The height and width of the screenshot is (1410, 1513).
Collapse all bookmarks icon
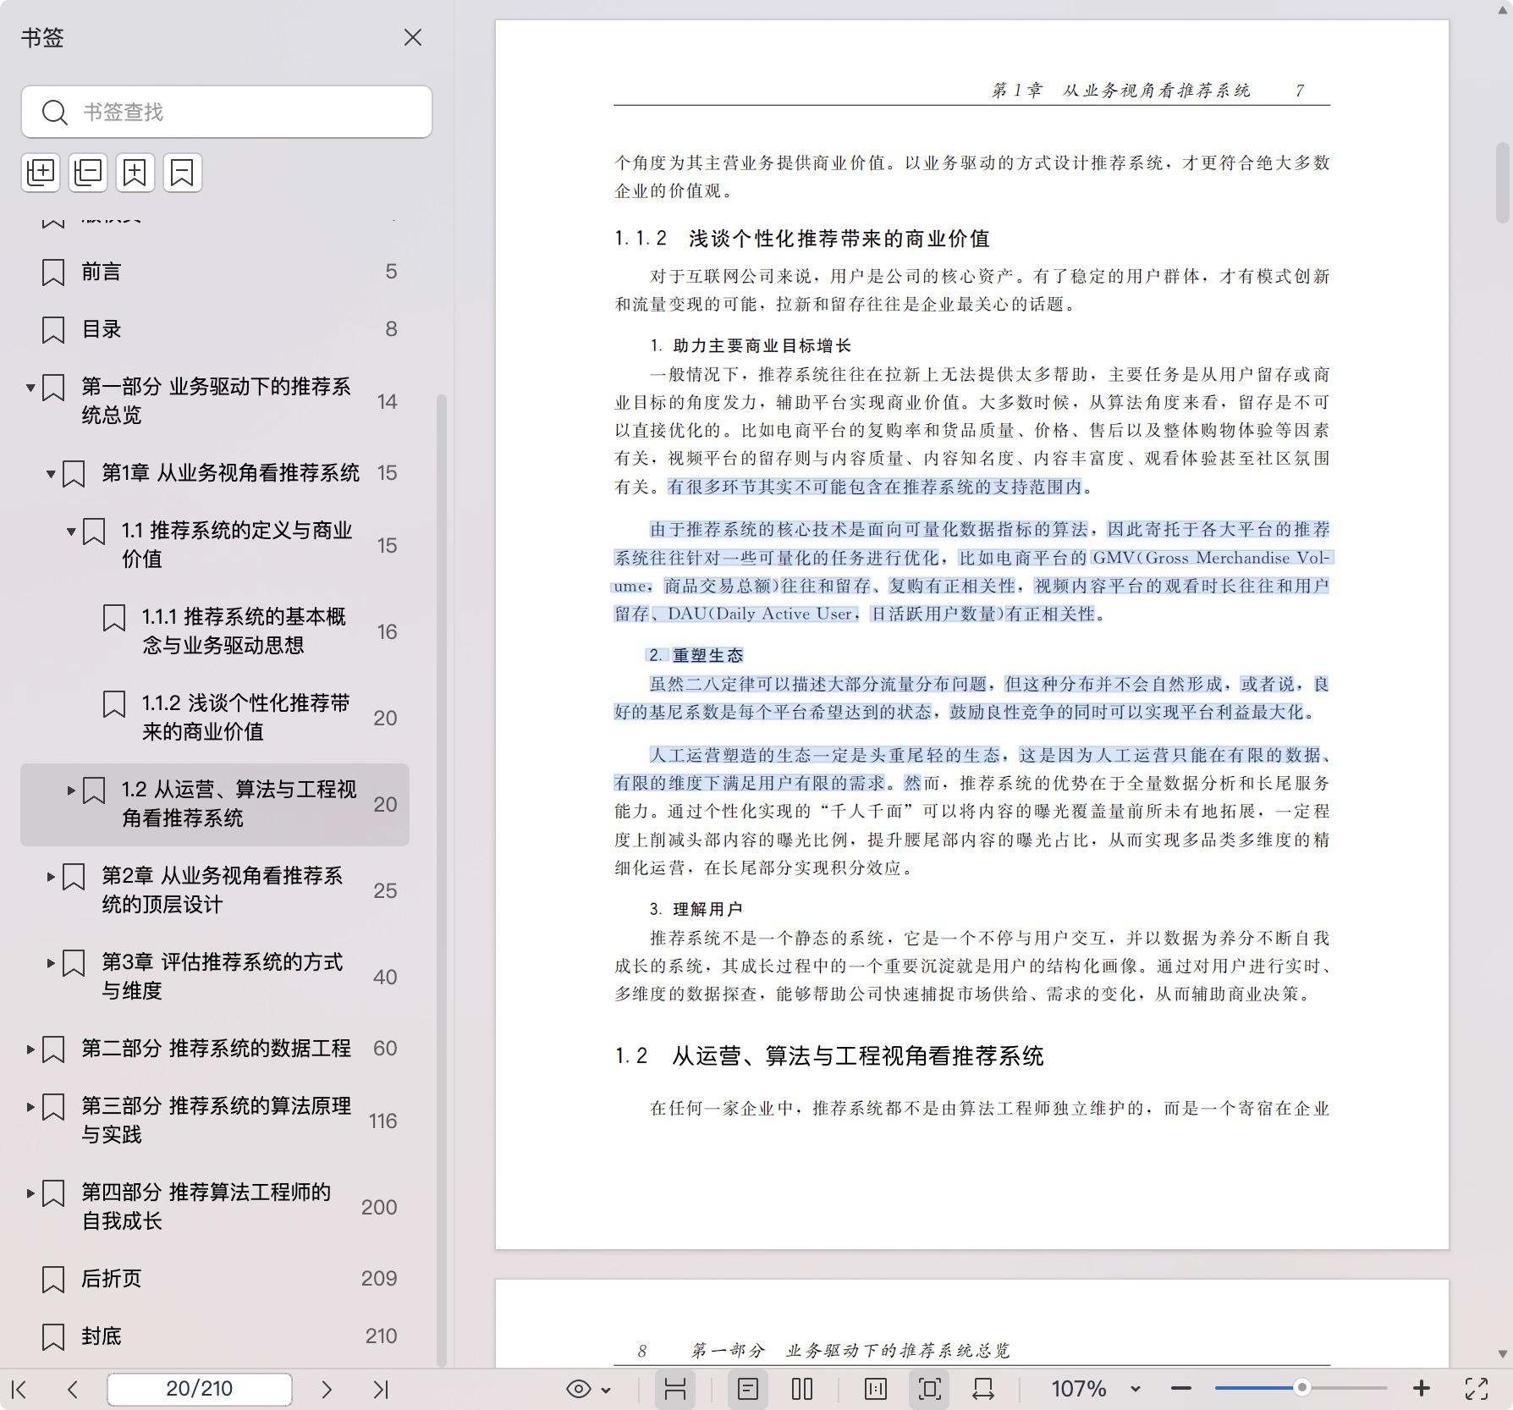tap(88, 172)
